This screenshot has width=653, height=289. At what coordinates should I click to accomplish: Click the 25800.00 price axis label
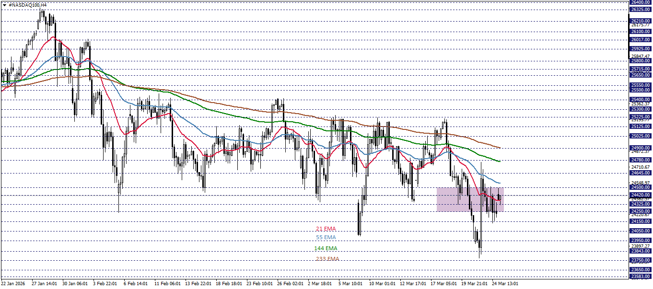coord(641,61)
